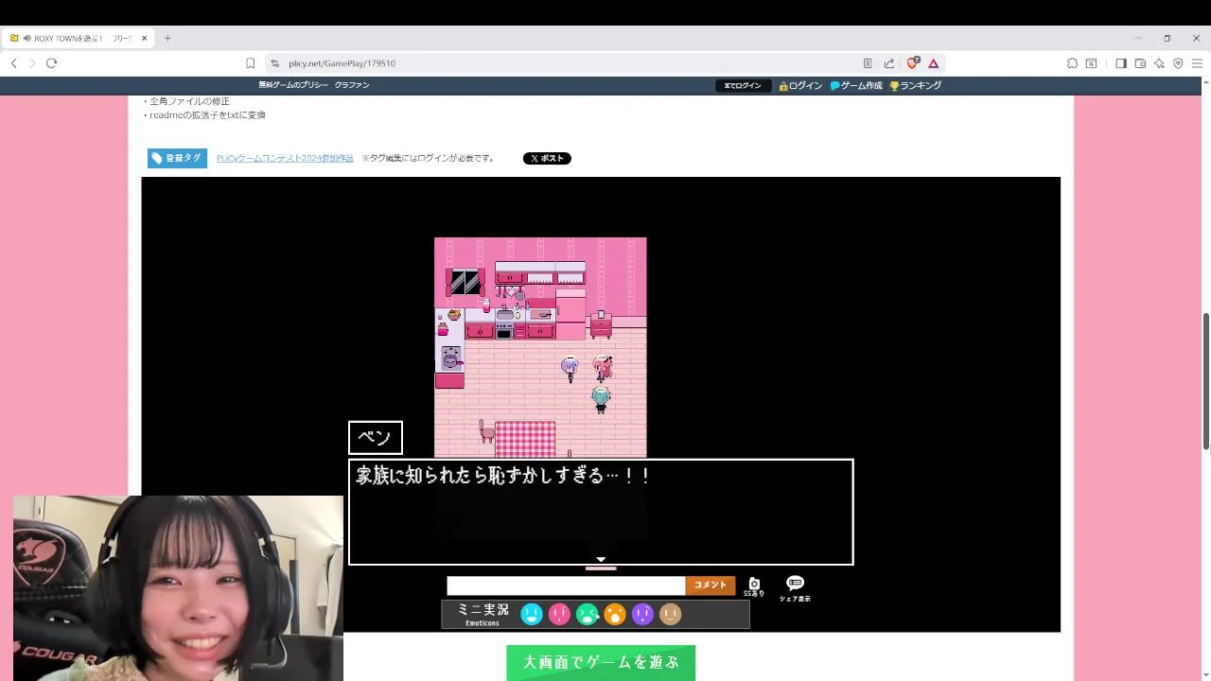Open the extensions puzzle icon

click(1072, 63)
